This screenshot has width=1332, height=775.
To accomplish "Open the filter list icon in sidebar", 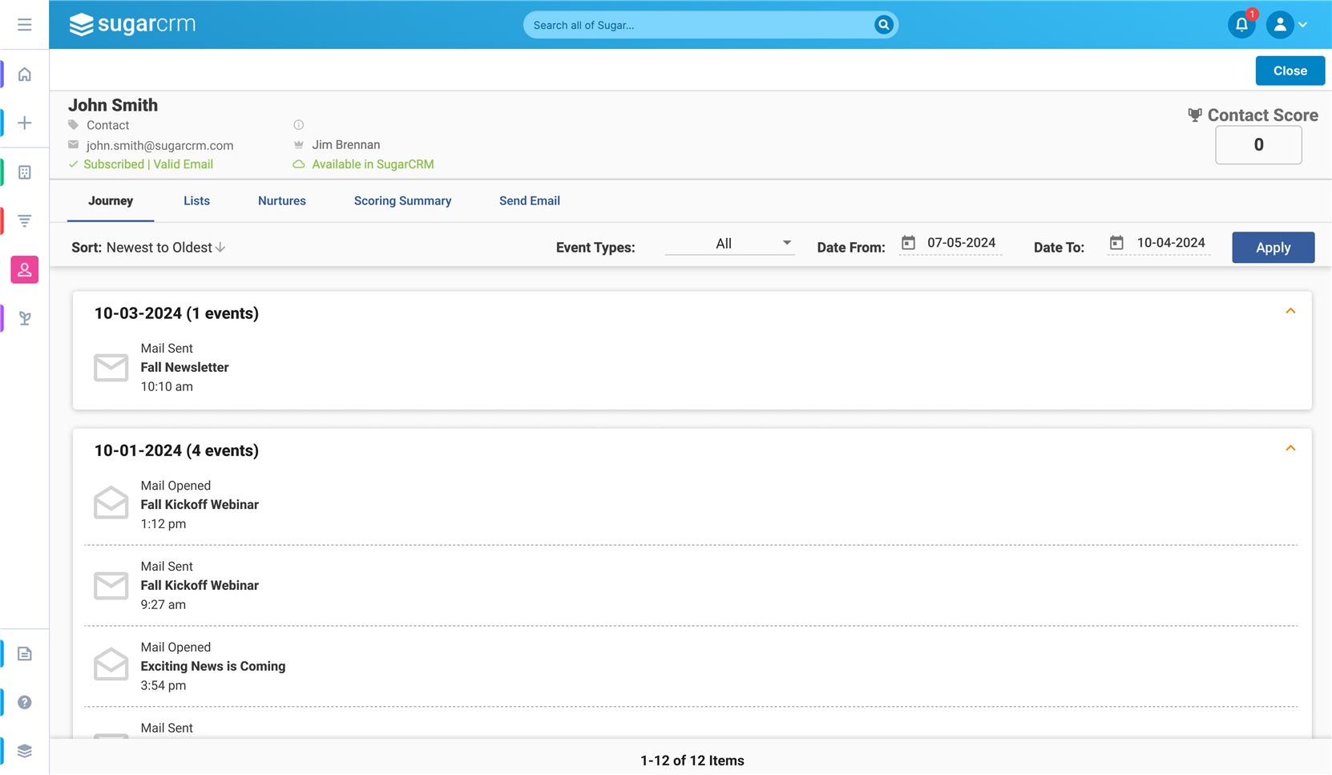I will point(25,220).
